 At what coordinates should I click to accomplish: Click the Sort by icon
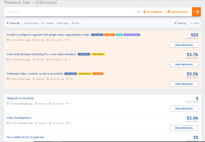pyautogui.click(x=175, y=23)
